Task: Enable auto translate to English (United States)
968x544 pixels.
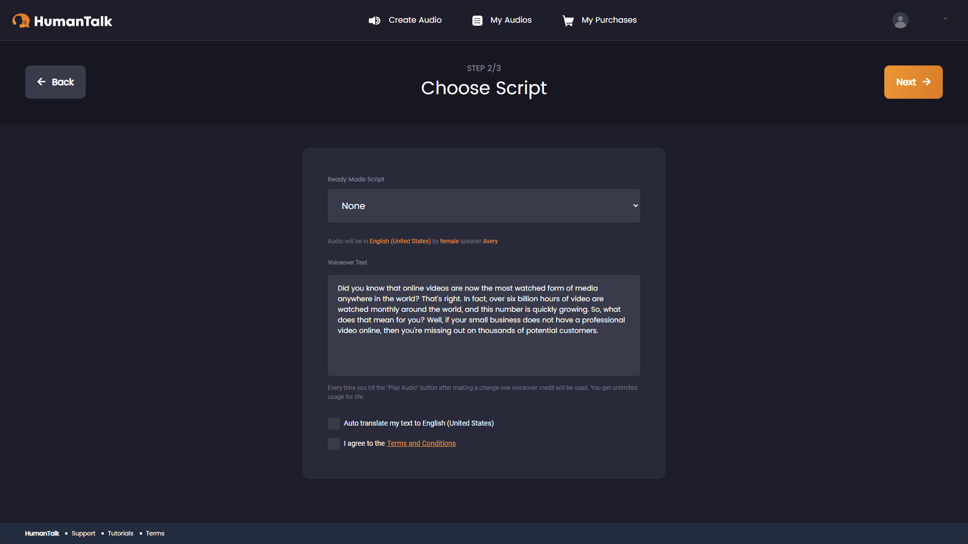Action: 333,423
